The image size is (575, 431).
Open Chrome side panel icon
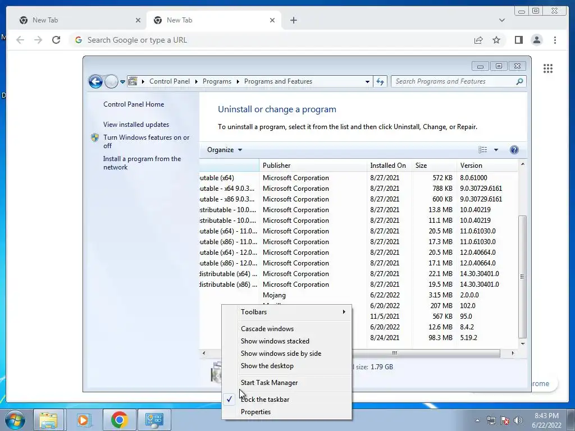[x=518, y=40]
